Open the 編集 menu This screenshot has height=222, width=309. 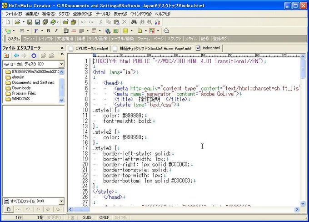pos(32,14)
